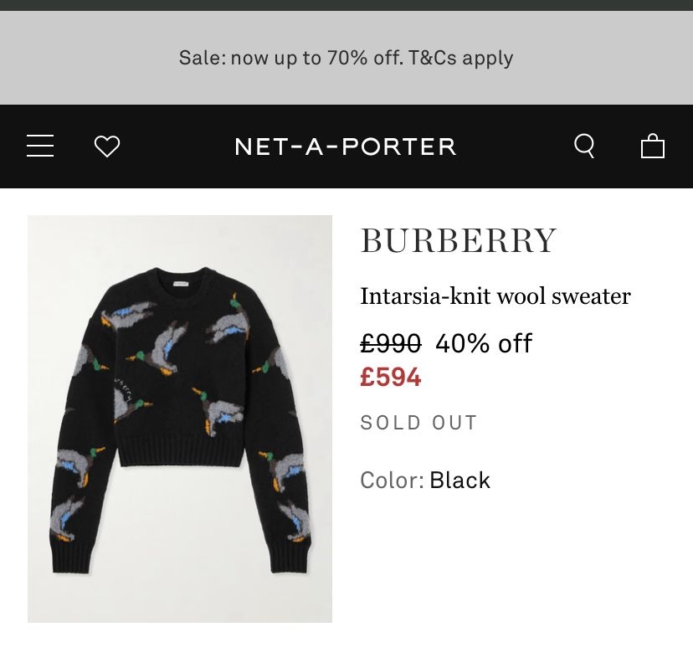The height and width of the screenshot is (658, 693).
Task: Open the hamburger navigation menu
Action: [40, 147]
